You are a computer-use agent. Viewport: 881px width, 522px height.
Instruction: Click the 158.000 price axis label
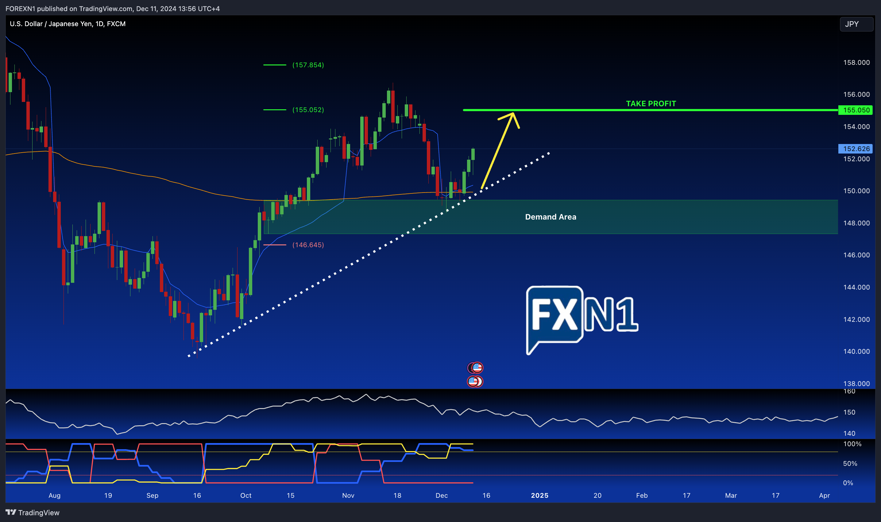click(856, 62)
